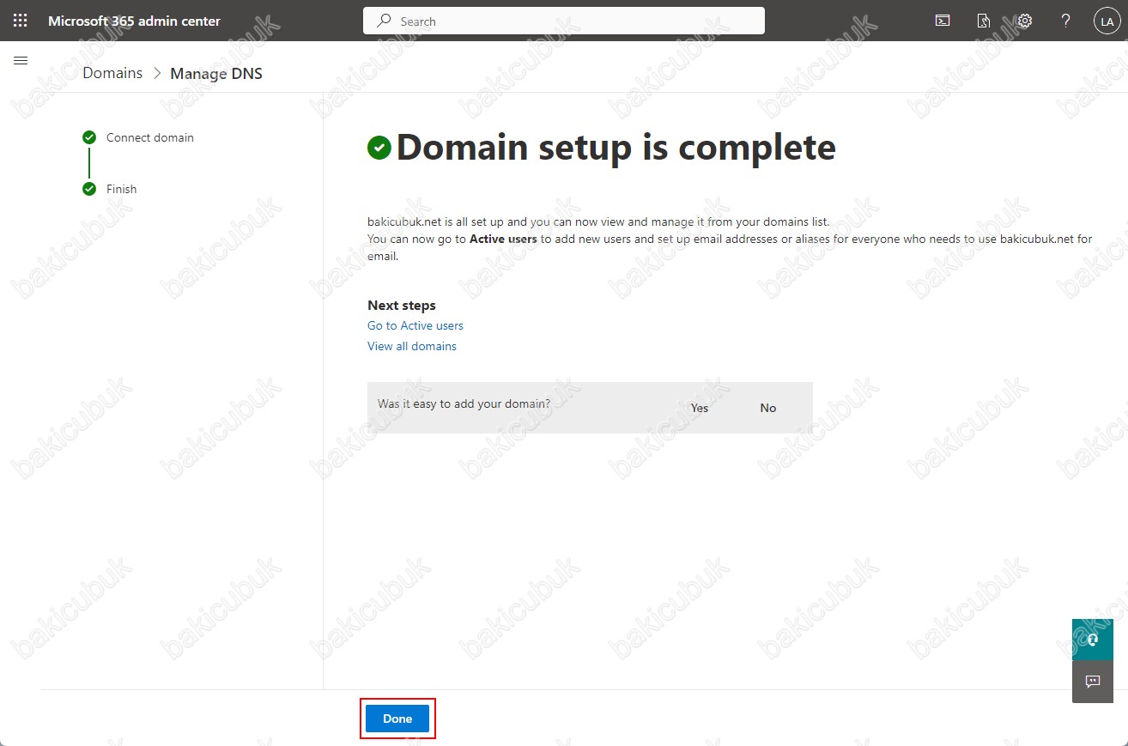Select the Connect domain step
This screenshot has width=1128, height=746.
pos(150,137)
